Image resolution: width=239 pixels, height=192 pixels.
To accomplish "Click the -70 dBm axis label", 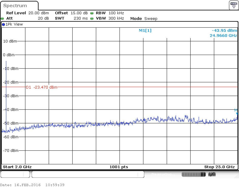I will (11, 151).
